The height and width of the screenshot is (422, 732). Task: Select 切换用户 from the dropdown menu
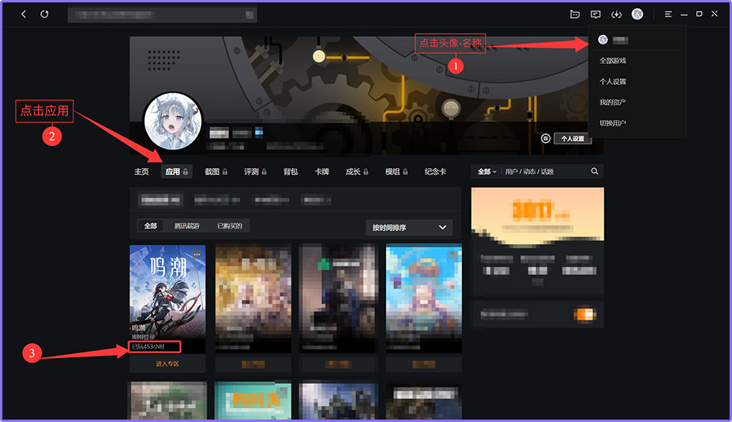click(613, 123)
